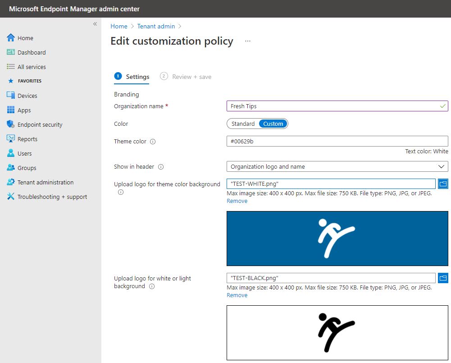Open Reports in the sidebar
Screen dimensions: 451x363
click(27, 139)
